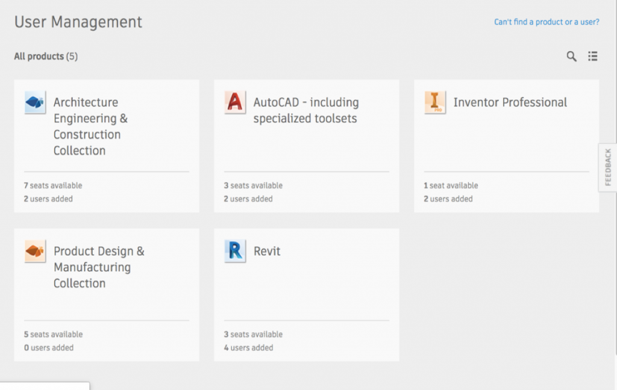Click "3 seats available" on Revit card
The width and height of the screenshot is (617, 390).
[253, 334]
